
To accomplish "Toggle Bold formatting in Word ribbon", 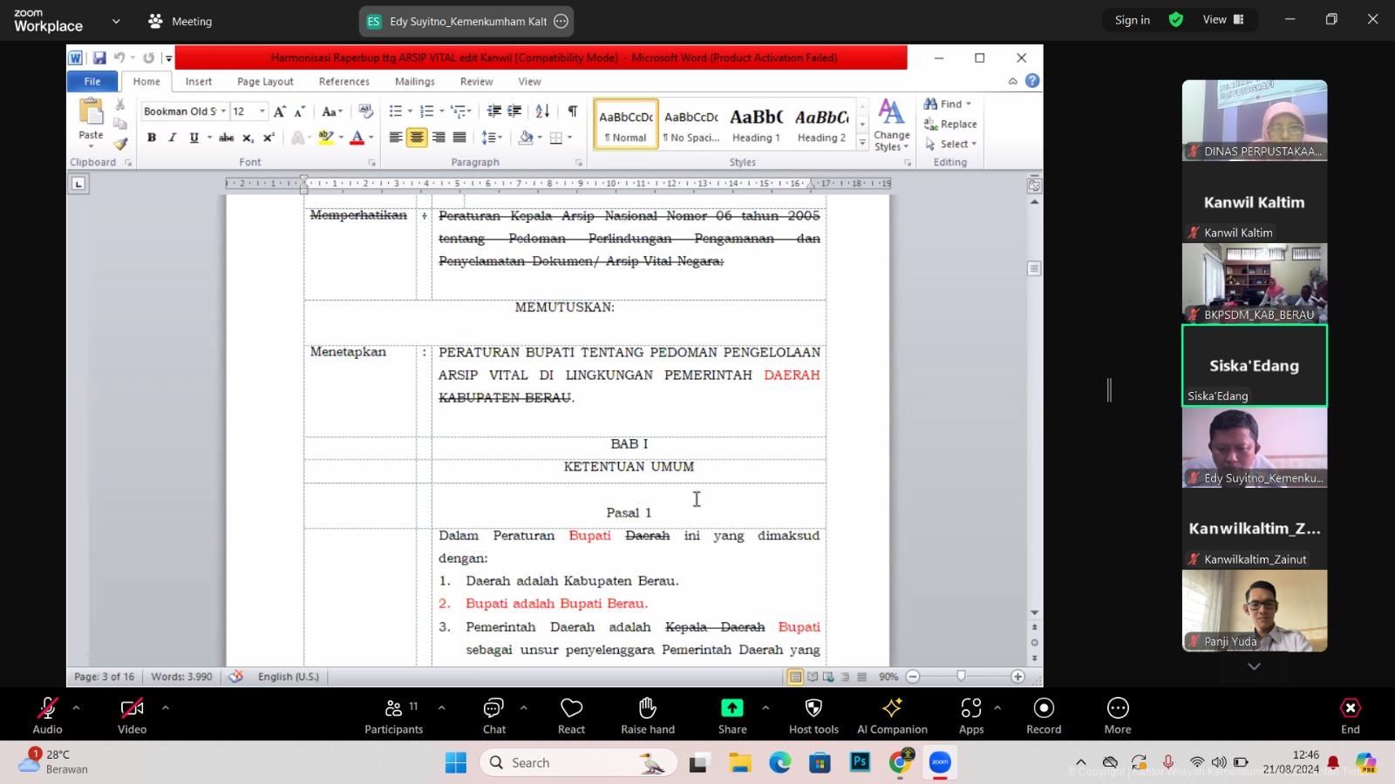I will point(152,138).
